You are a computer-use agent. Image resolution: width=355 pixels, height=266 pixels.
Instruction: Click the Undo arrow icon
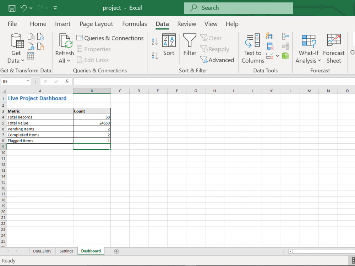coord(23,8)
